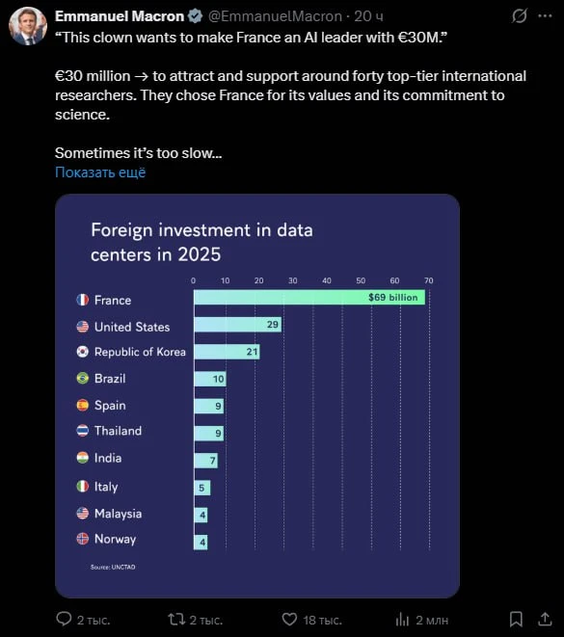Open the @EmmanuelMacron handle

click(275, 16)
